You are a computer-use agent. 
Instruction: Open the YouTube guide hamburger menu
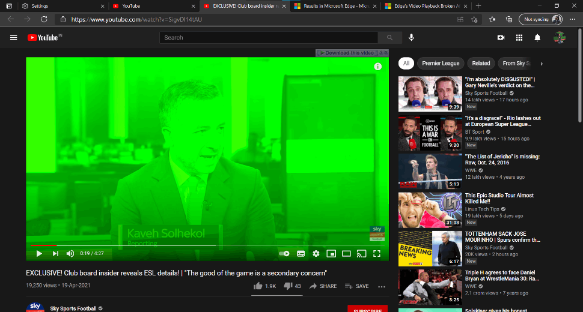(x=14, y=37)
